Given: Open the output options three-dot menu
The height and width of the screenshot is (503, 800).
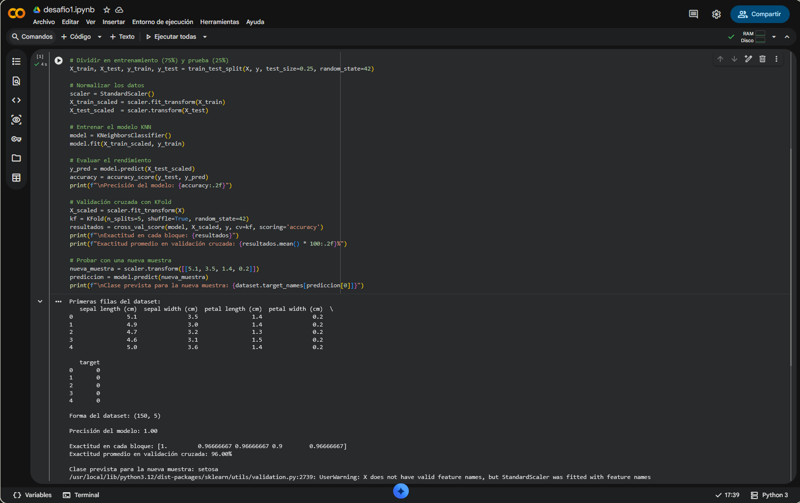Looking at the screenshot, I should click(58, 302).
